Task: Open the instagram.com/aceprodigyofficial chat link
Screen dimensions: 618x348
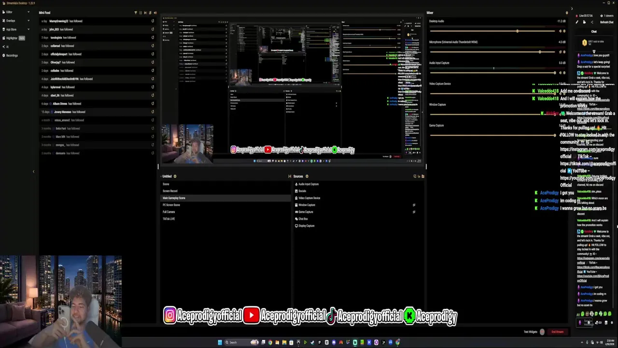Action: point(593,260)
